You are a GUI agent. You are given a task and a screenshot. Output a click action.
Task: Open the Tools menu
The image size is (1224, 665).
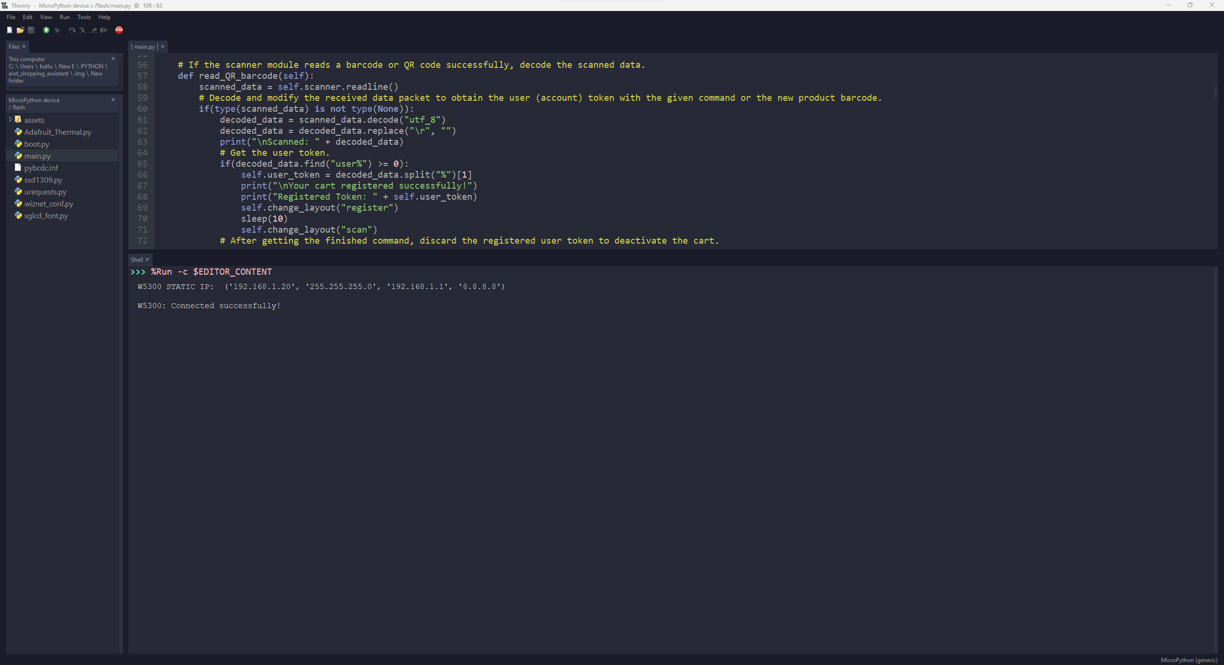tap(84, 17)
